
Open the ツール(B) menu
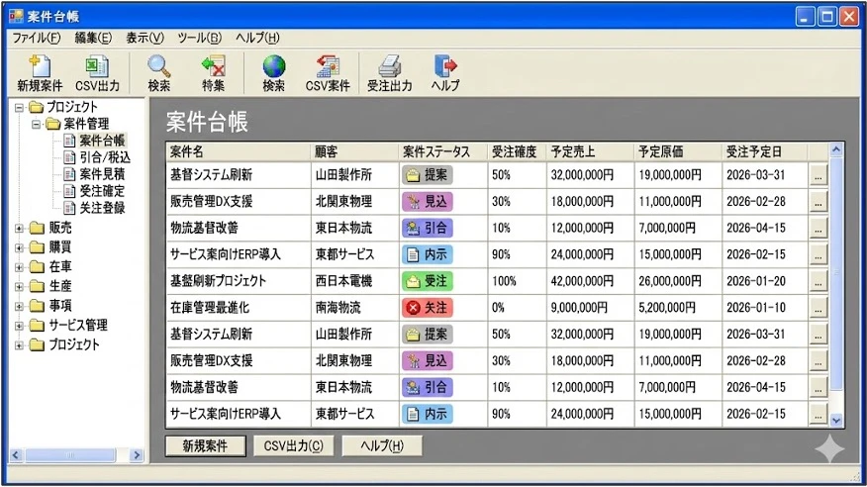click(199, 38)
